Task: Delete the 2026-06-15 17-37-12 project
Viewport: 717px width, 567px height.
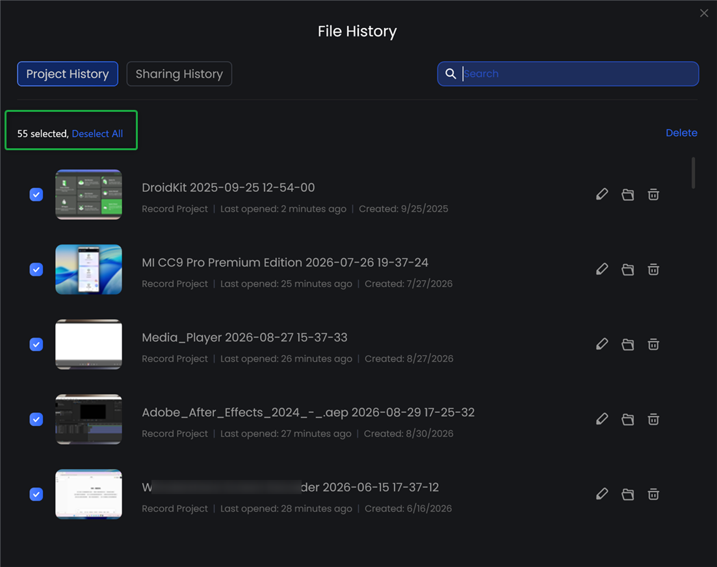Action: coord(653,494)
